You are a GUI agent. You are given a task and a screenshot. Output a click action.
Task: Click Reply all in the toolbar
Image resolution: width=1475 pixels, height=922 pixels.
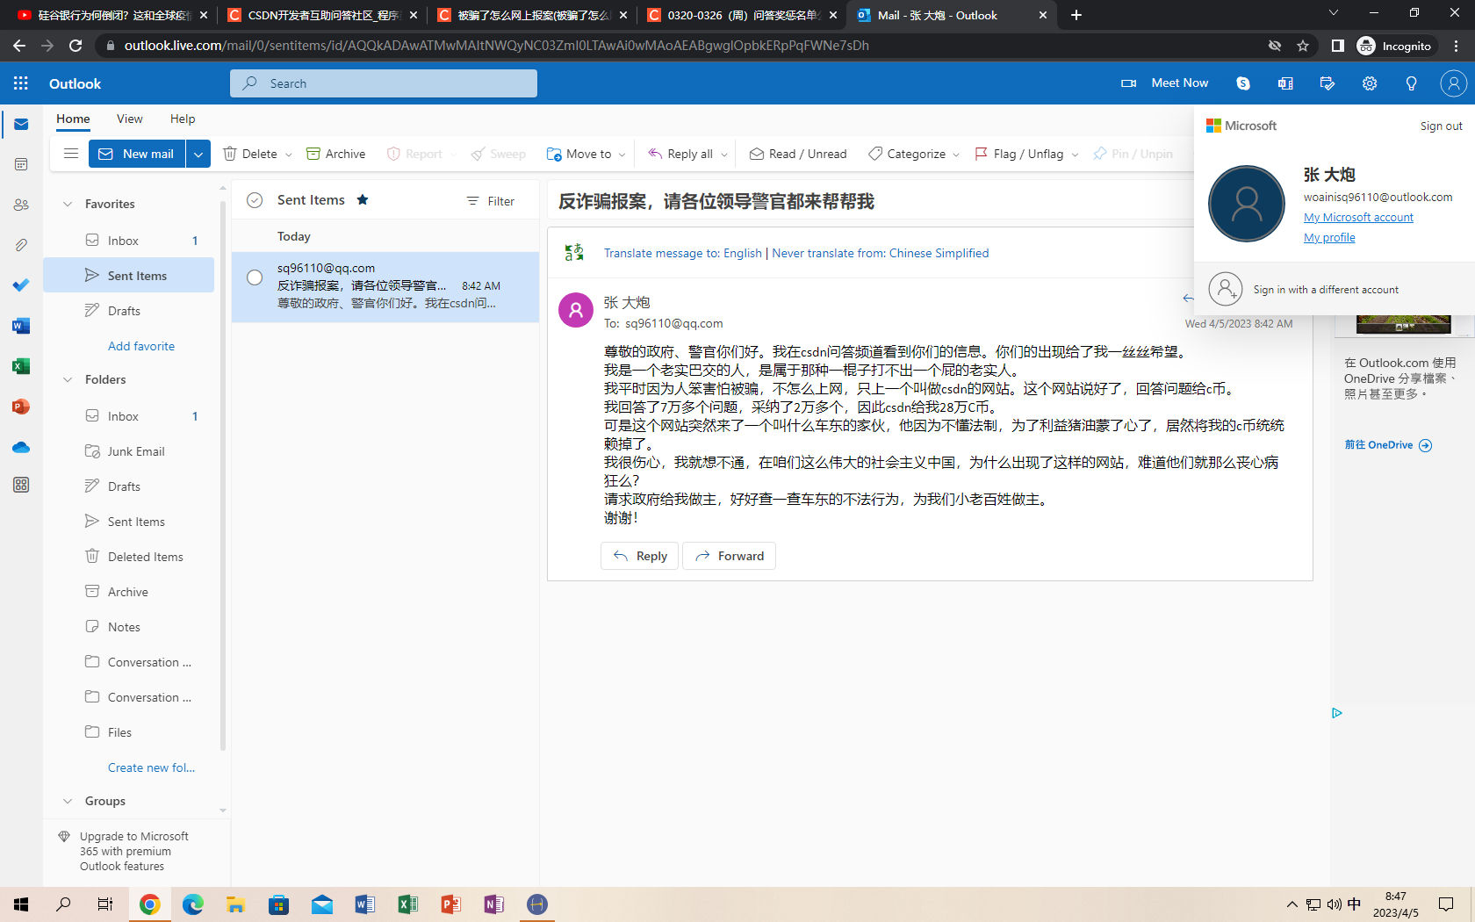680,154
